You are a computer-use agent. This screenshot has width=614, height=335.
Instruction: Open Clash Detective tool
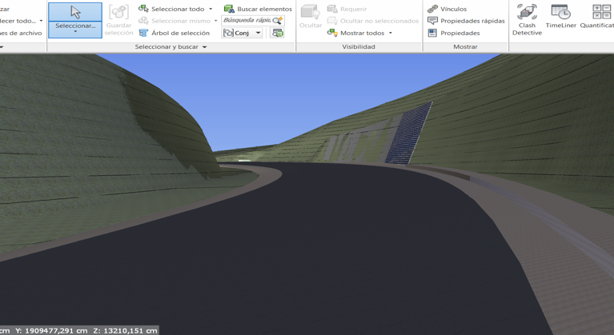(x=527, y=19)
